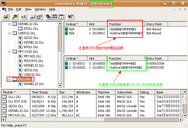Click module icon of MFCO42D.DLL tree node
Screen dimensions: 188x128
click(x=15, y=52)
